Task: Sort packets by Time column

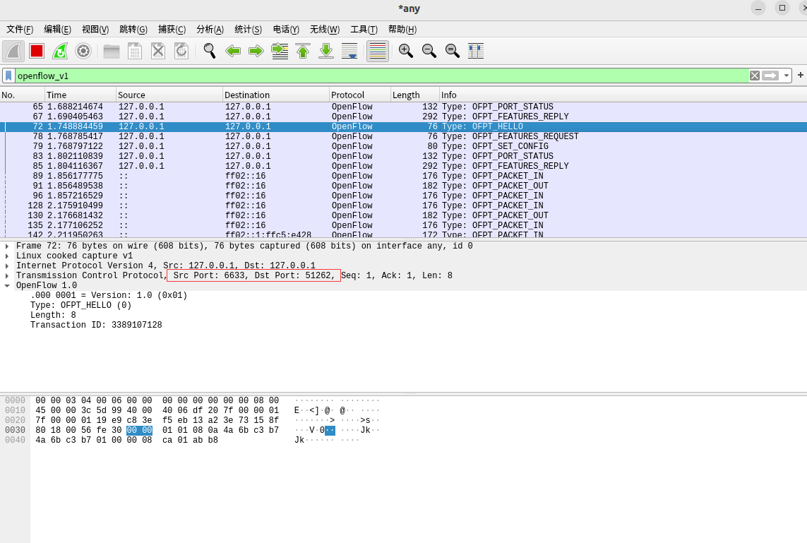Action: [80, 95]
